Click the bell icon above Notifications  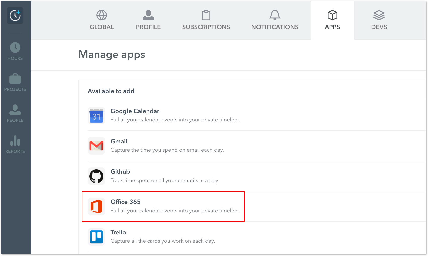click(274, 15)
